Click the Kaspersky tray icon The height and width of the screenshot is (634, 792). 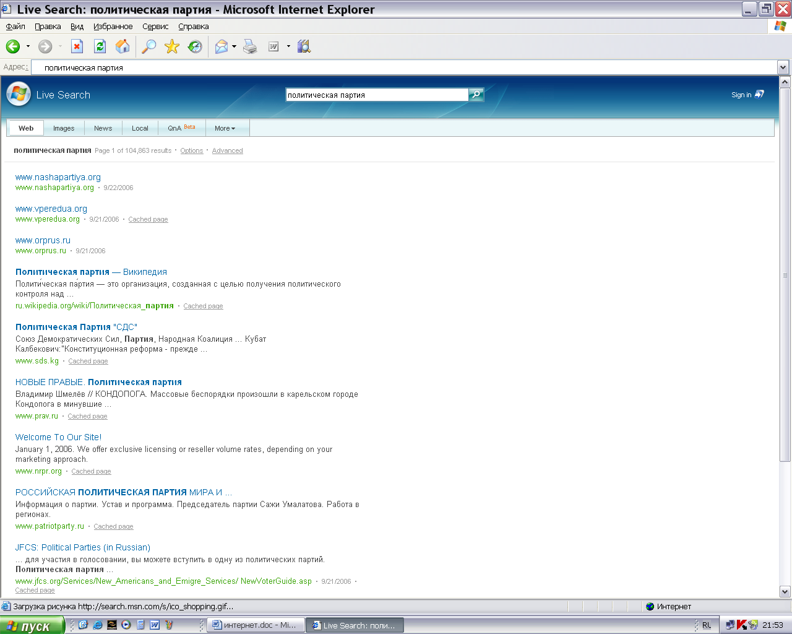pos(742,625)
